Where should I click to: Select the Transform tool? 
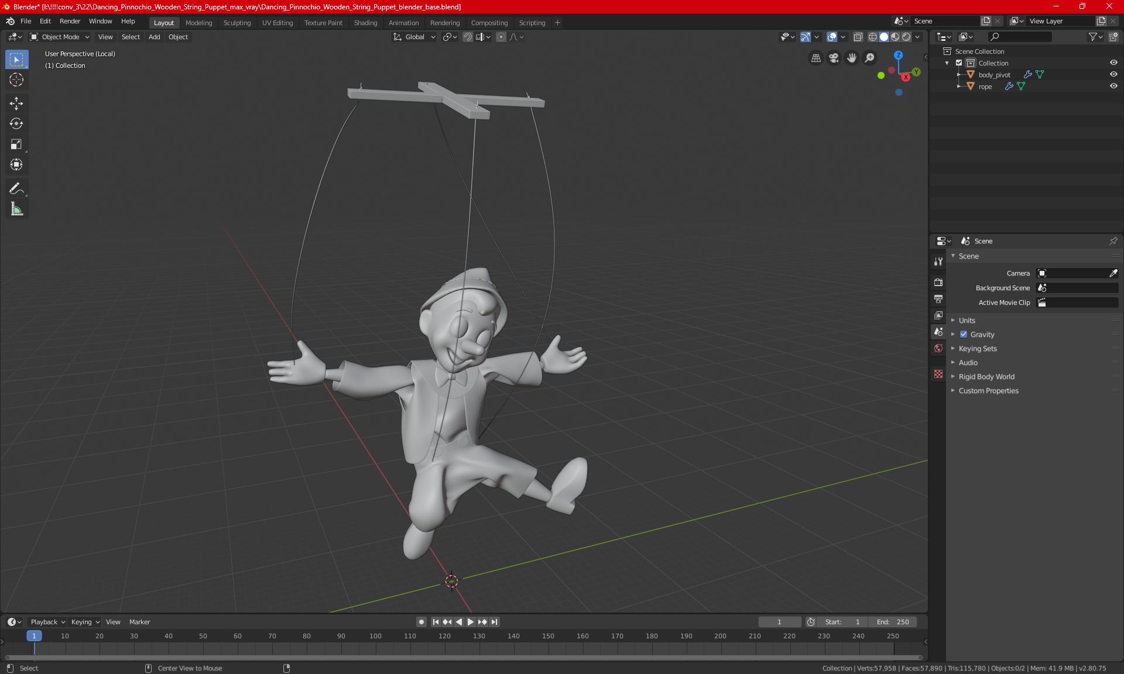[16, 165]
